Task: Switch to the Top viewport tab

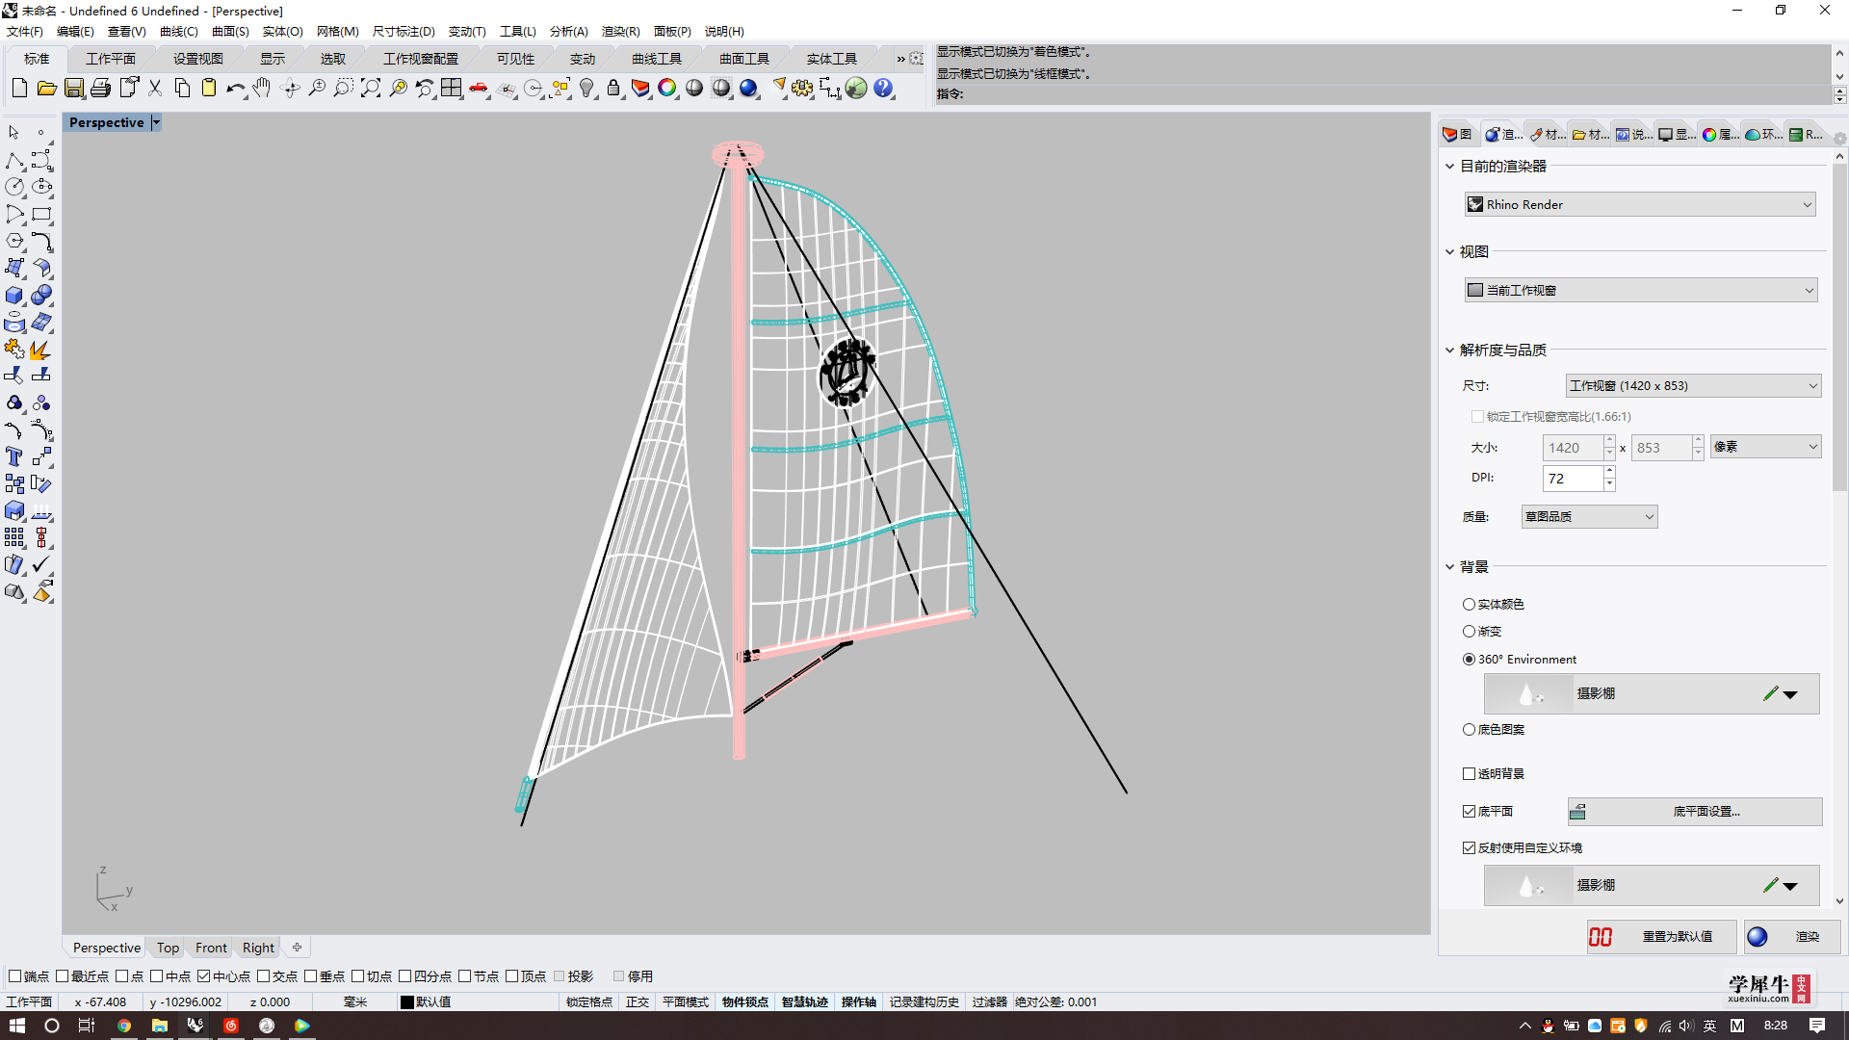Action: [x=168, y=949]
